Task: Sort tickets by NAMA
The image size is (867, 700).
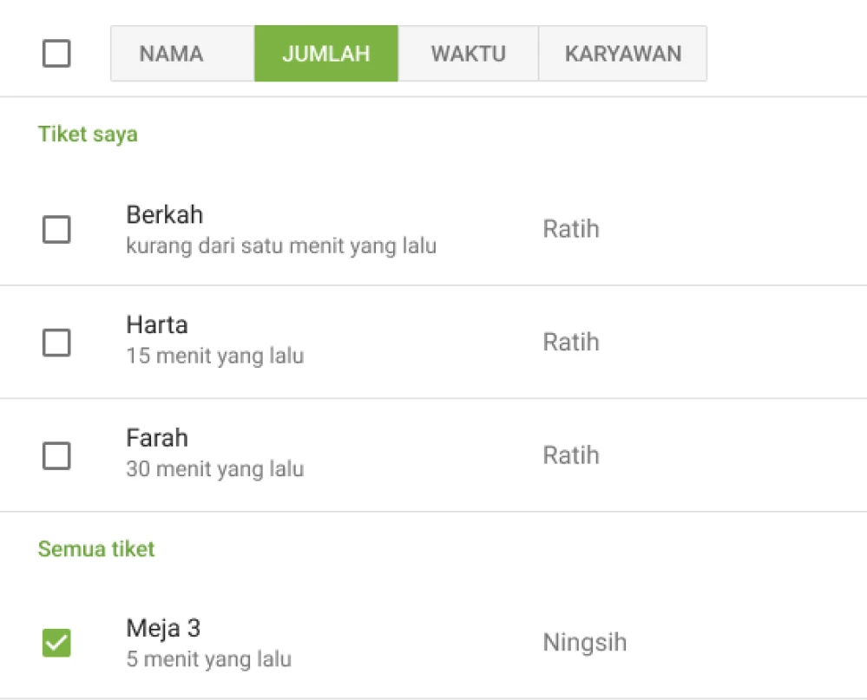Action: (x=170, y=53)
